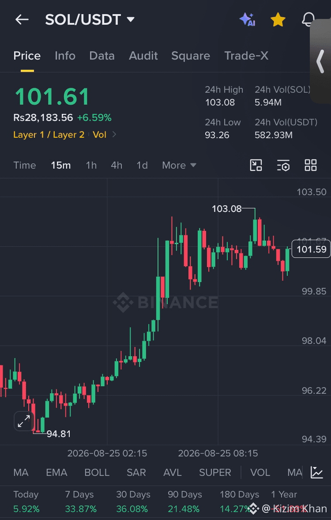331x520 pixels.
Task: Tap the 24h High value 103.08
Action: [220, 102]
